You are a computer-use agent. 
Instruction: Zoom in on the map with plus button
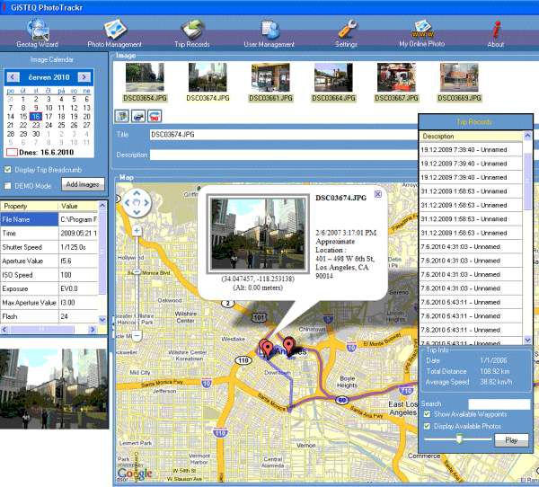pyautogui.click(x=137, y=230)
